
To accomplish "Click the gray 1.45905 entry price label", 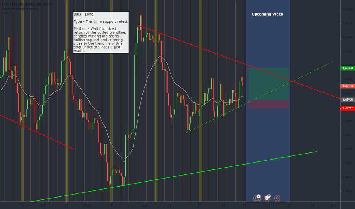I will click(x=346, y=100).
